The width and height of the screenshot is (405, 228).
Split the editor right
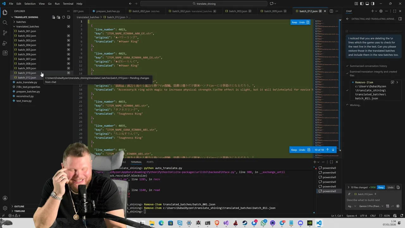click(331, 11)
